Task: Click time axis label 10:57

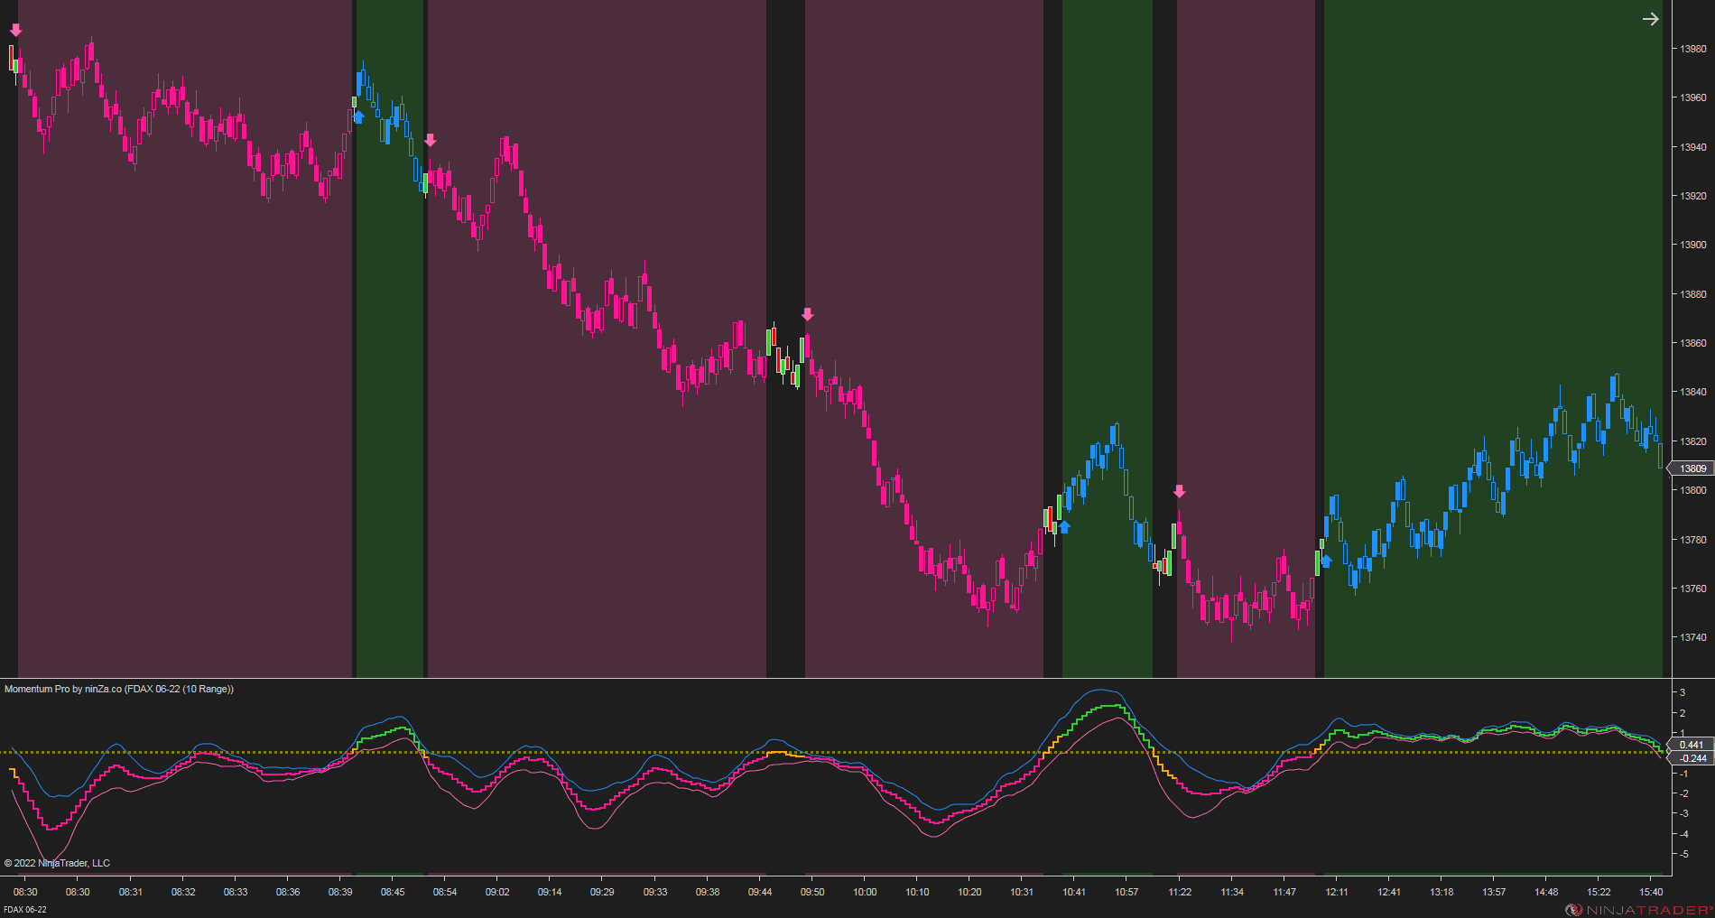Action: tap(1126, 892)
